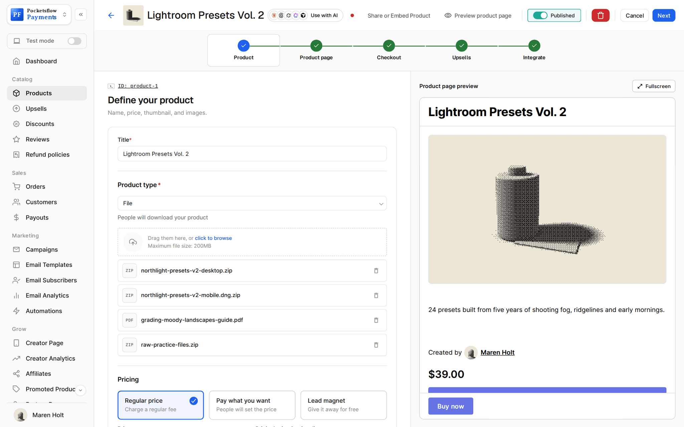
Task: Click the terminal icon beside product ID
Action: pos(111,86)
